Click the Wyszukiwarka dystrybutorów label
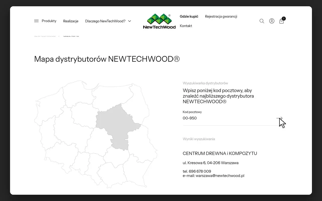The width and height of the screenshot is (322, 201). [205, 83]
